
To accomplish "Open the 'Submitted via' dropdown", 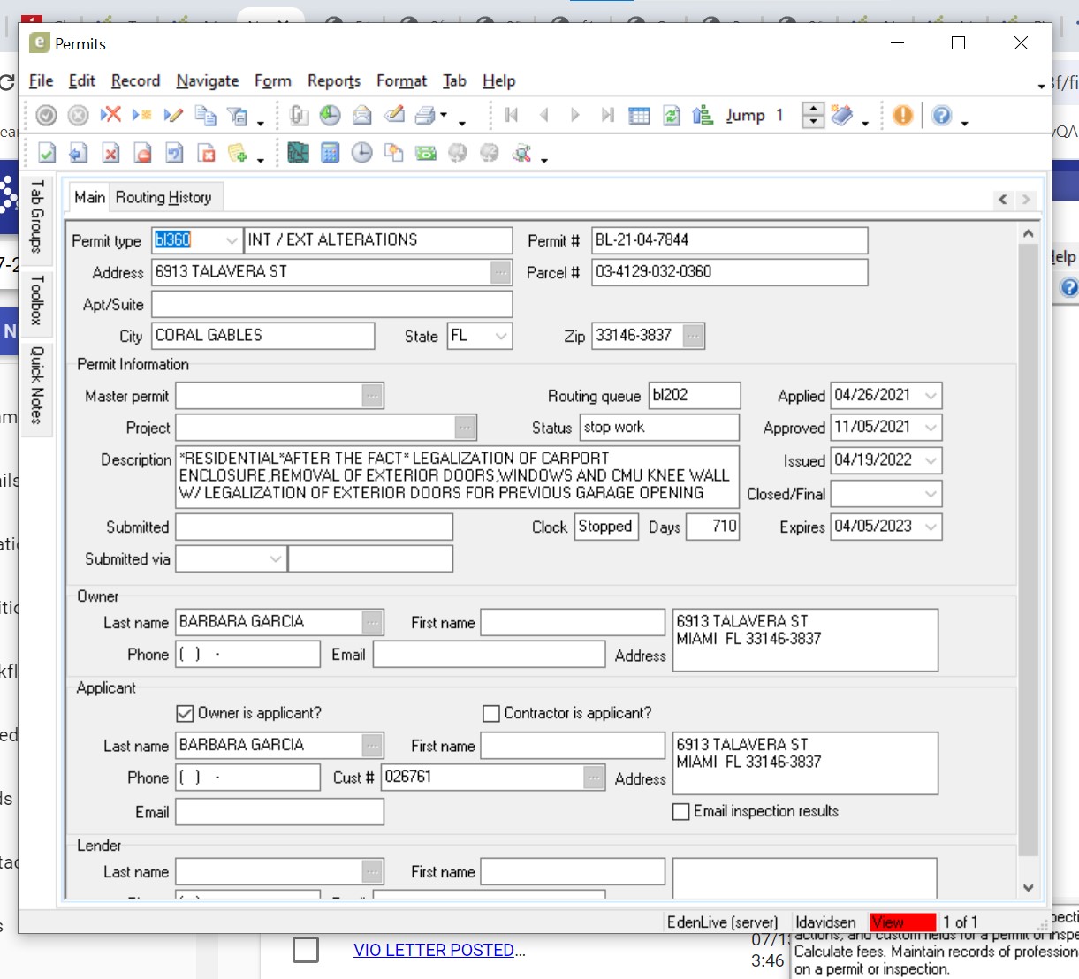I will tap(275, 558).
